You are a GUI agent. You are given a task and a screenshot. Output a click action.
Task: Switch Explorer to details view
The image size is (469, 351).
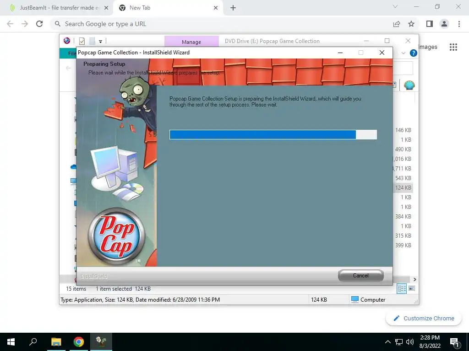click(402, 288)
